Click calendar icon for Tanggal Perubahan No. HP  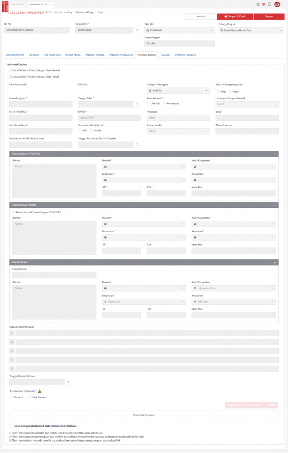(137, 145)
